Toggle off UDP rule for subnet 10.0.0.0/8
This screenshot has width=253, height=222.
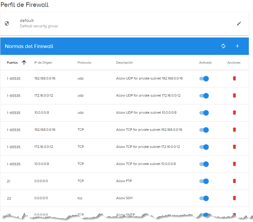click(204, 113)
